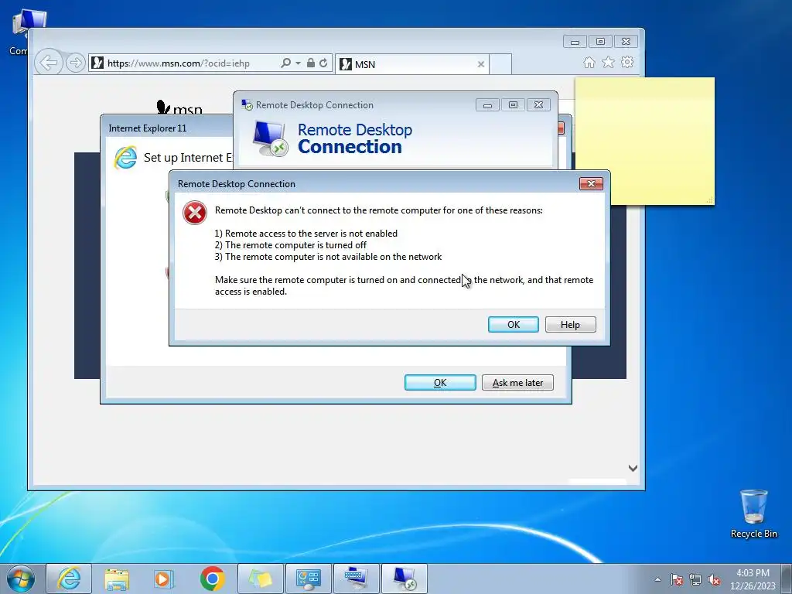
Task: Close the Remote Desktop error dialog
Action: pos(591,183)
